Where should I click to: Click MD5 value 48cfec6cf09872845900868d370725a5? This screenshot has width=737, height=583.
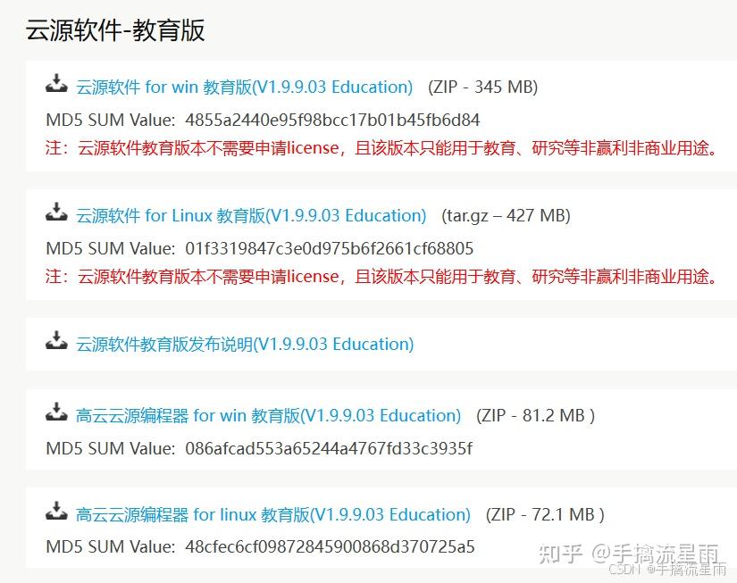point(330,546)
